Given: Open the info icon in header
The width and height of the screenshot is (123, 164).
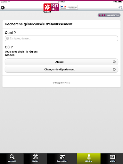Looking at the screenshot, I should click(x=120, y=7).
